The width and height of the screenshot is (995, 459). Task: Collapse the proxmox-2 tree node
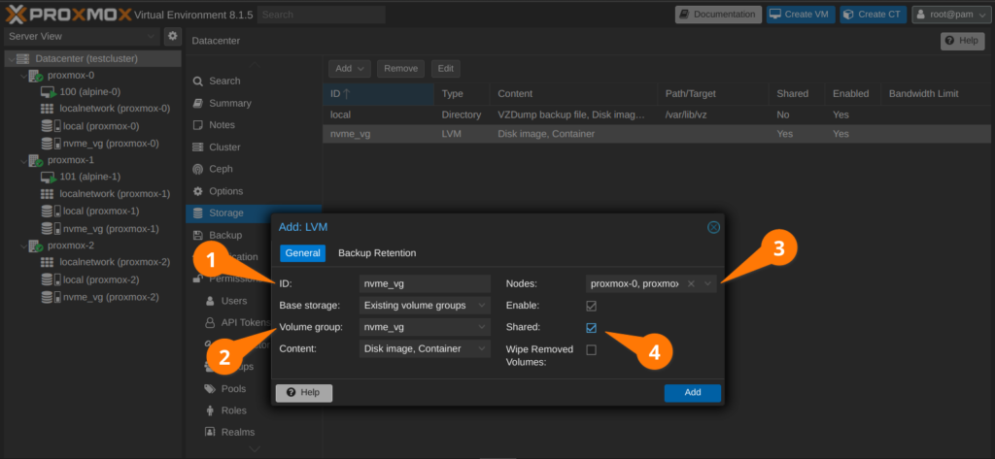click(23, 246)
